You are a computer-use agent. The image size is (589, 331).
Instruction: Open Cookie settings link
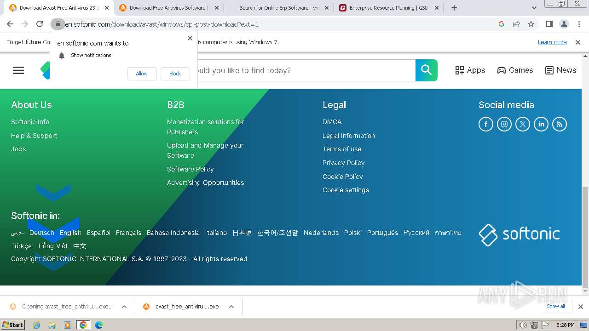pos(346,190)
